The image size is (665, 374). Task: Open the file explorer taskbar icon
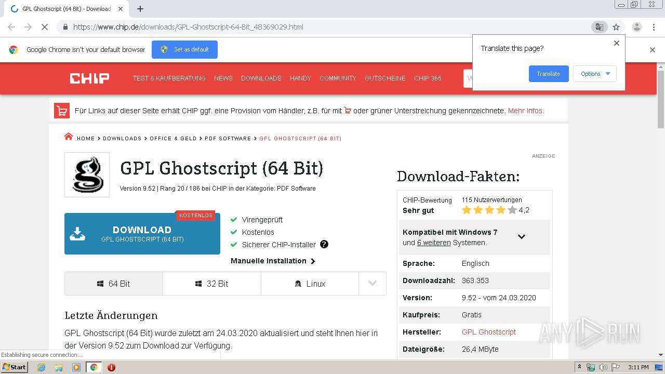pos(59,367)
